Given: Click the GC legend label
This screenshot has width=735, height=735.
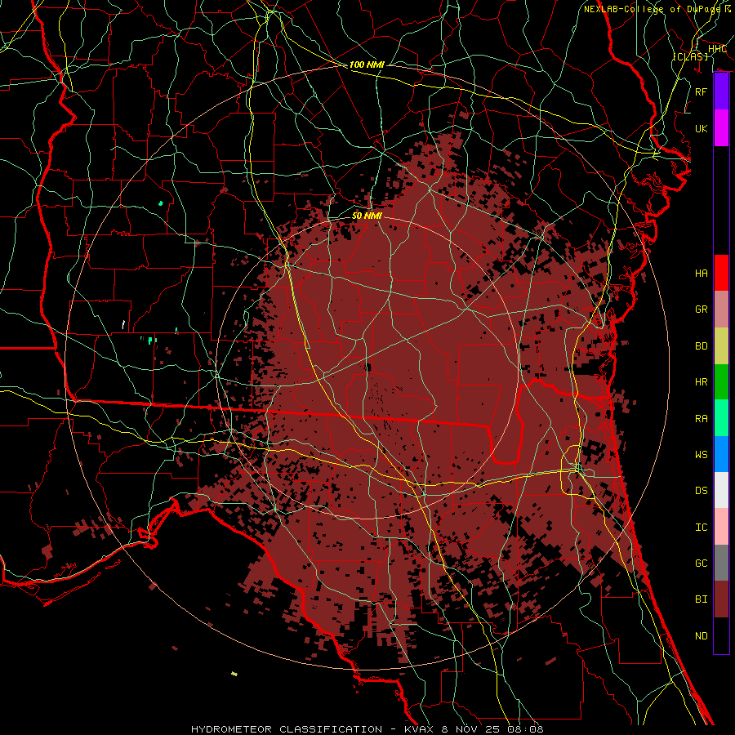Looking at the screenshot, I should (702, 563).
